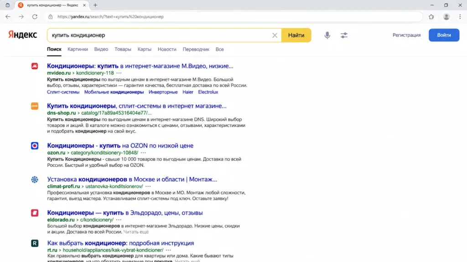This screenshot has width=467, height=262.
Task: Switch to the Картинки tab
Action: (78, 49)
